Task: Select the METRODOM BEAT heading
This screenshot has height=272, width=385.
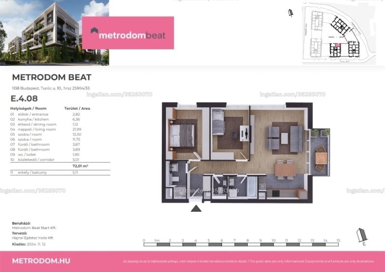Action: [x=51, y=78]
